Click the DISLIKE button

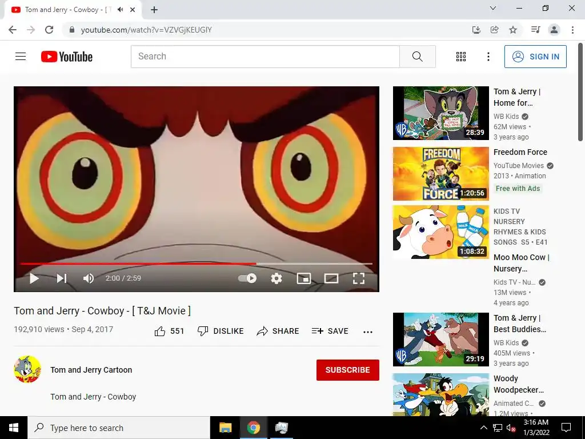click(x=221, y=331)
